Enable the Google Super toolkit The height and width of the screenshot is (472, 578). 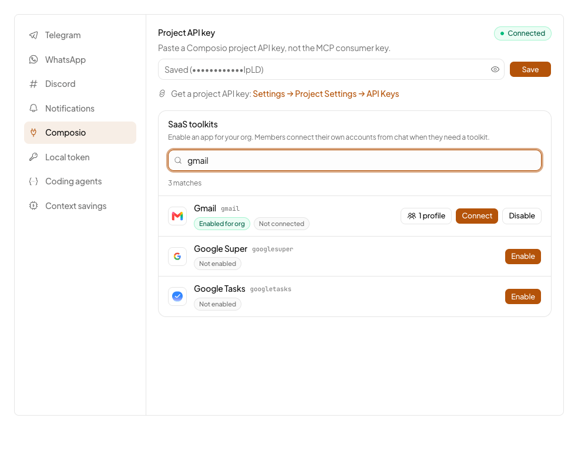(x=523, y=257)
